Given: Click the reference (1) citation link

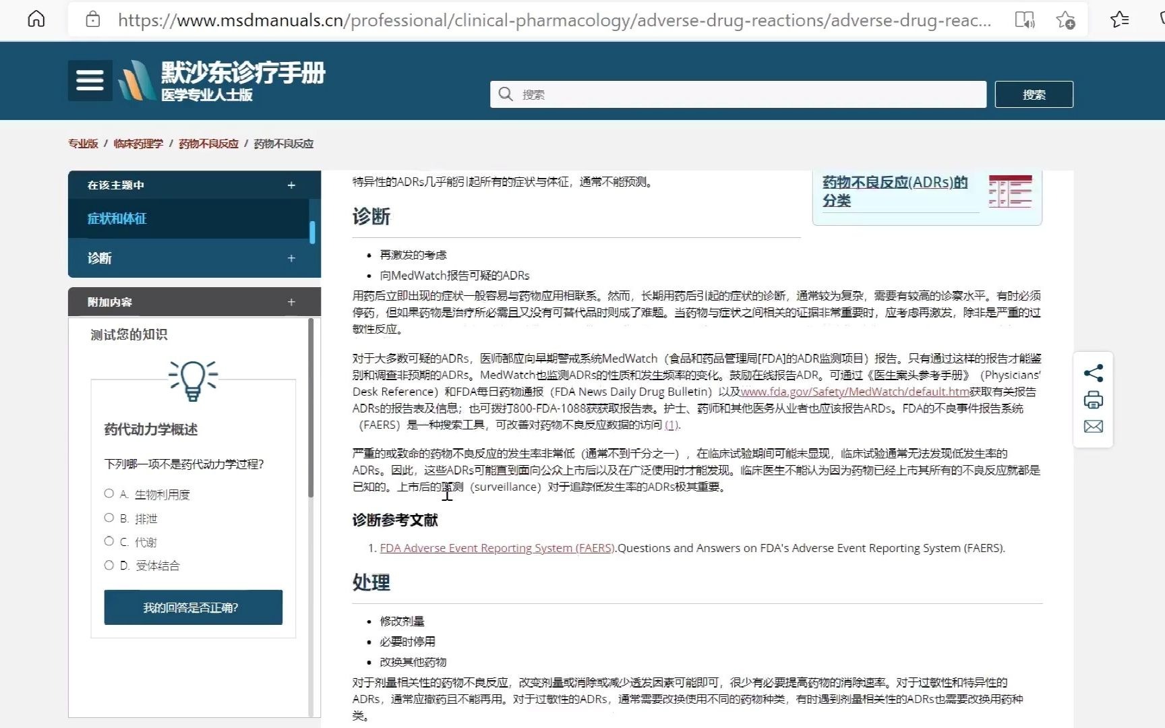Looking at the screenshot, I should coord(671,425).
